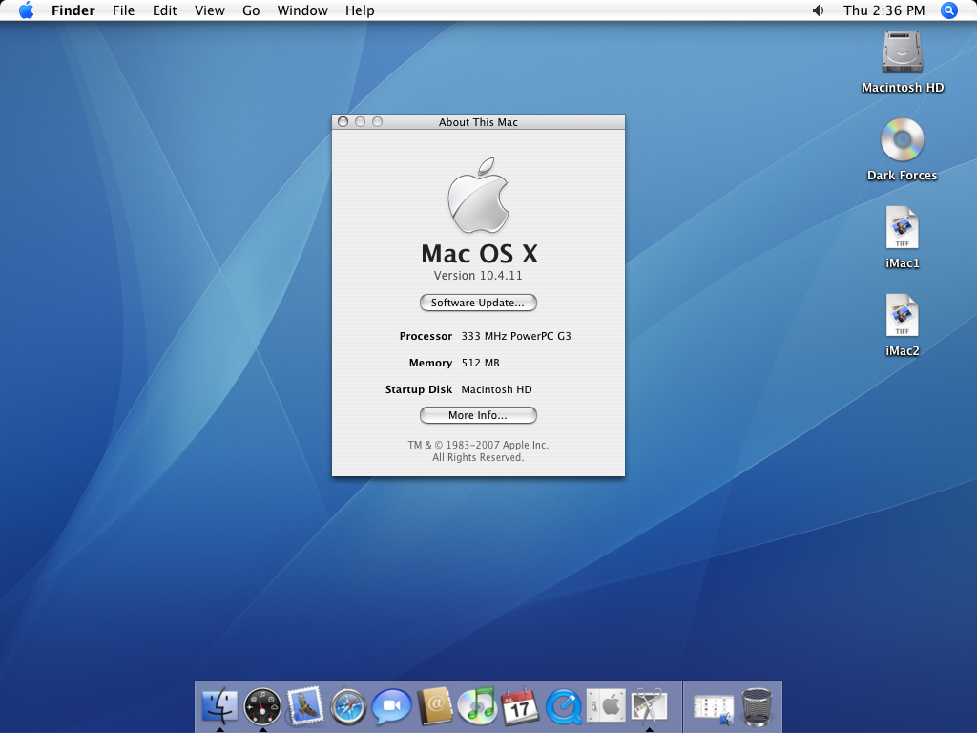Launch iTunes from the Dock
Screen dimensions: 977x733
pyautogui.click(x=477, y=707)
